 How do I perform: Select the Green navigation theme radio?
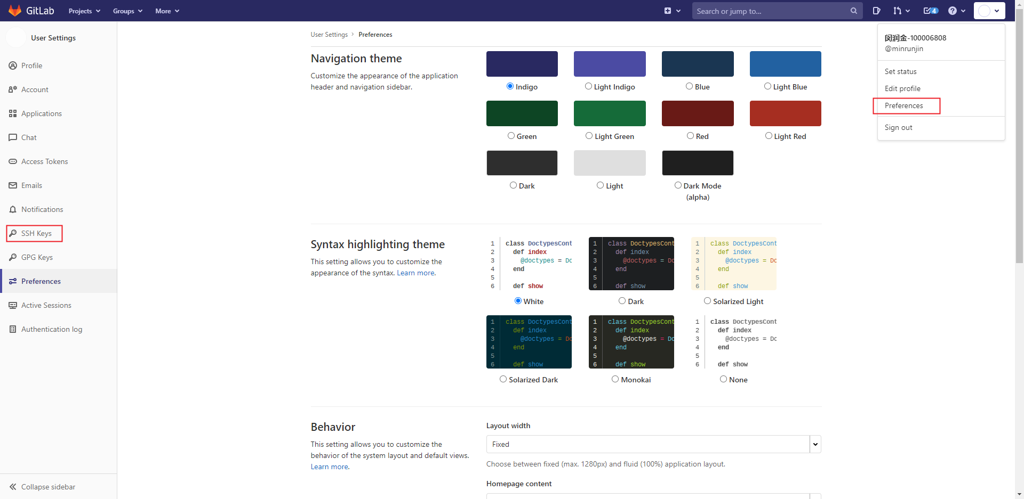point(511,136)
